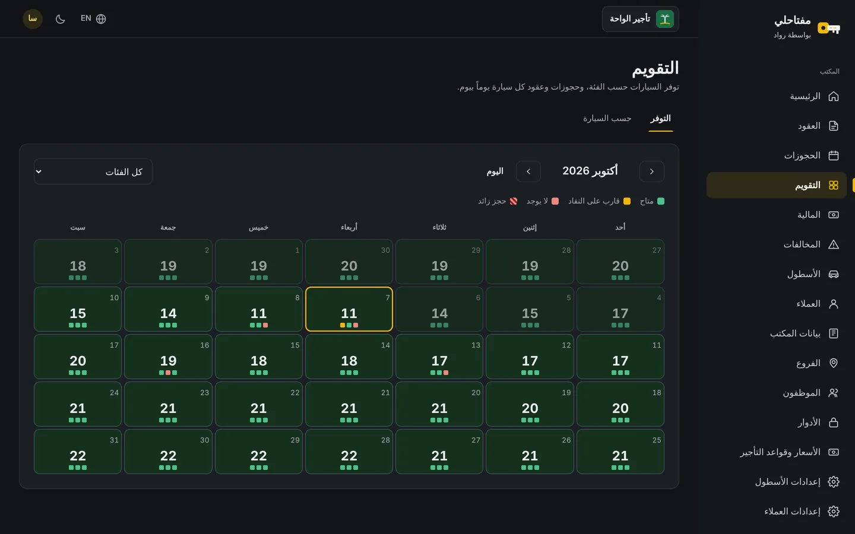Click the striped حجز زائد legend swatch

514,201
